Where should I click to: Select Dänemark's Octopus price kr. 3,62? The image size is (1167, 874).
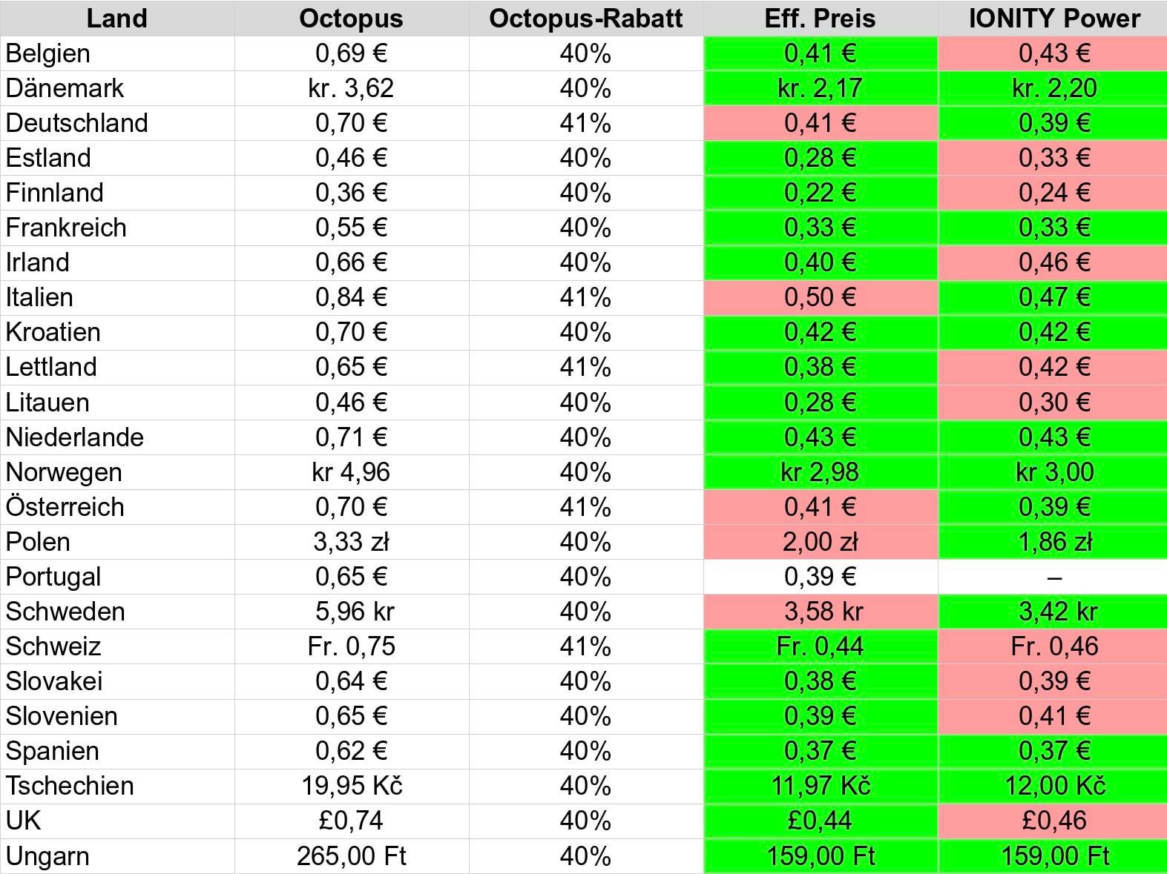click(351, 88)
